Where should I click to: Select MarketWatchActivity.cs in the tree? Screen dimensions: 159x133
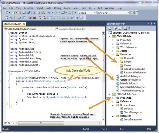click(x=133, y=87)
